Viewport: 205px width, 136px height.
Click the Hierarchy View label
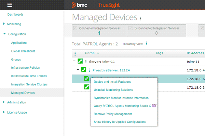click(133, 44)
